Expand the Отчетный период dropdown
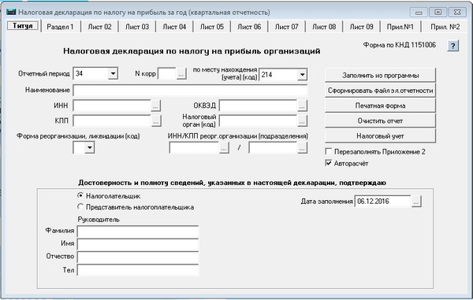 click(113, 73)
